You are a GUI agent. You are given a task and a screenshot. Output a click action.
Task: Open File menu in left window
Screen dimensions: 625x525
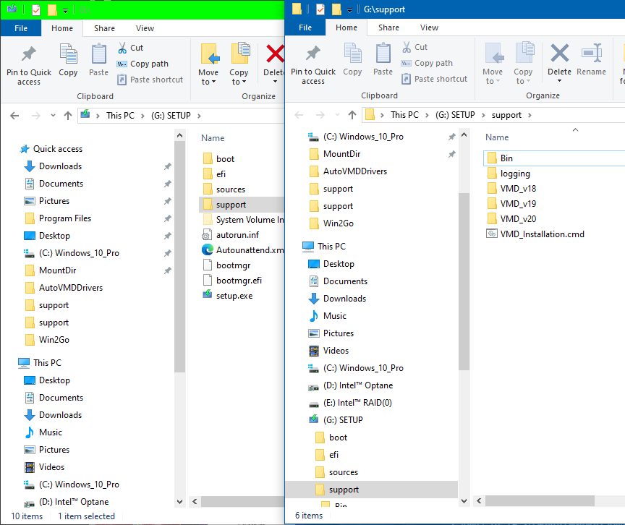pos(21,28)
